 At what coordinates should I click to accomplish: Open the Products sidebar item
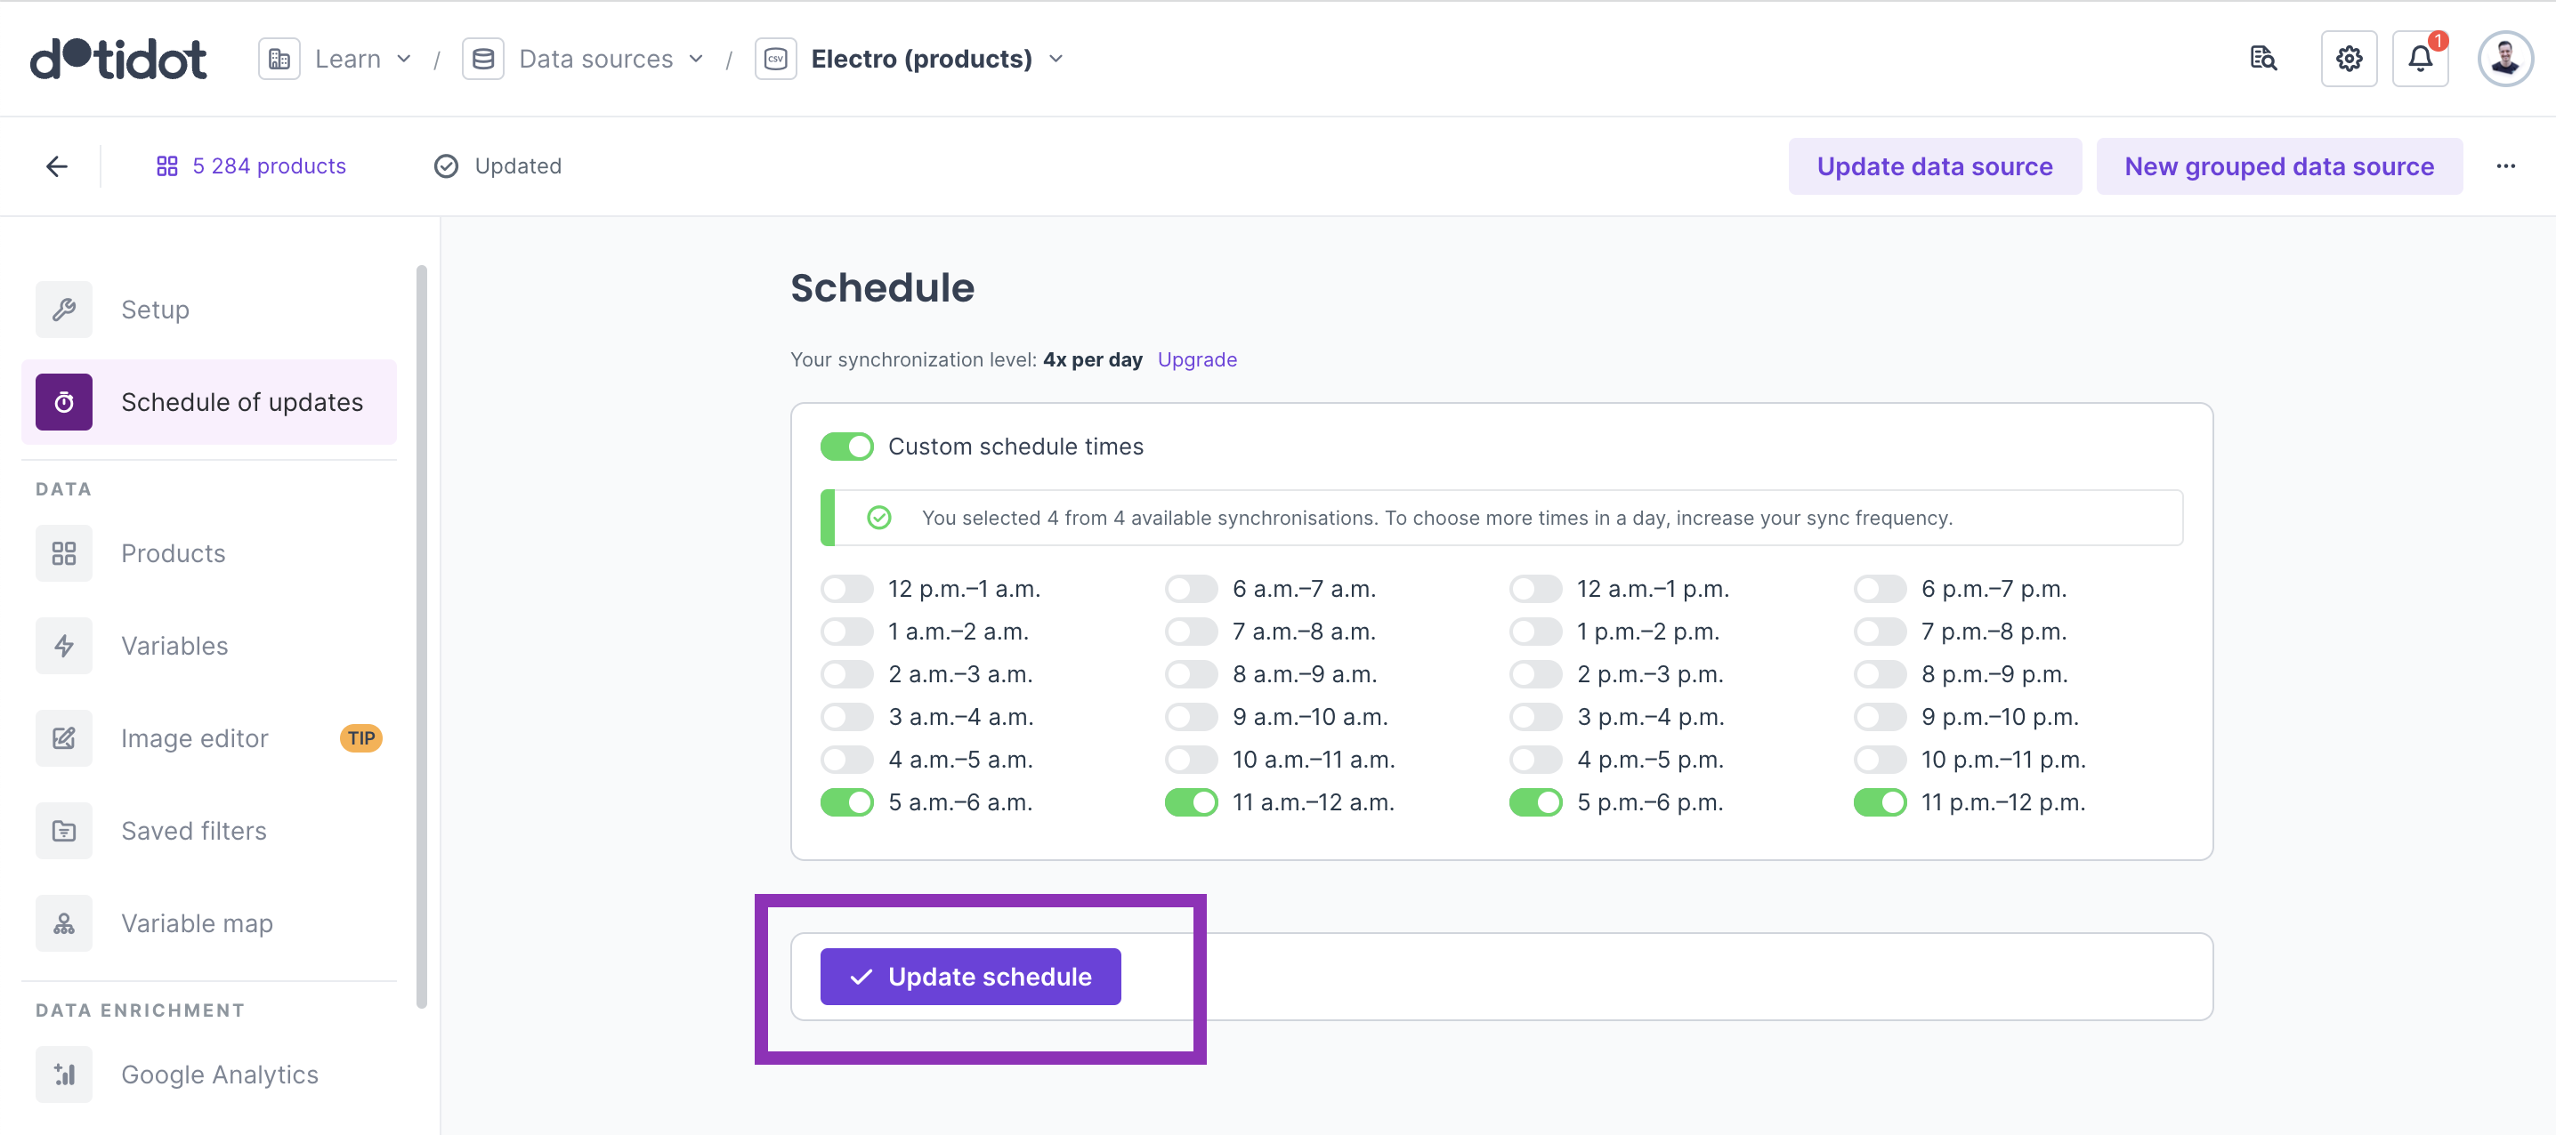click(173, 553)
